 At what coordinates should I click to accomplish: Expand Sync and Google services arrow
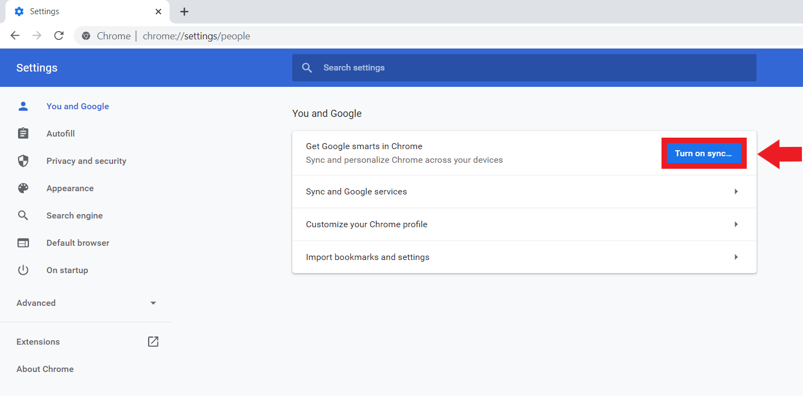click(x=736, y=192)
